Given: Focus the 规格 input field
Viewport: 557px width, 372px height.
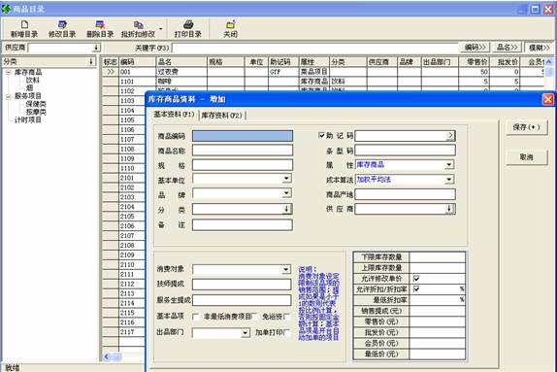Looking at the screenshot, I should click(243, 165).
